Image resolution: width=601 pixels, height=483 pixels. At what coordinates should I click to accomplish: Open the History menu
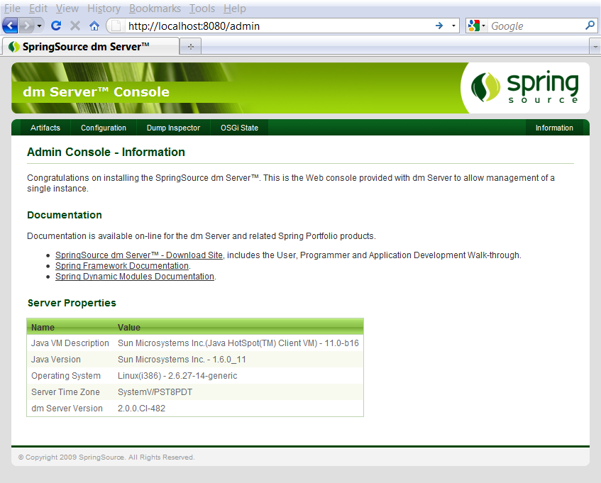[104, 9]
